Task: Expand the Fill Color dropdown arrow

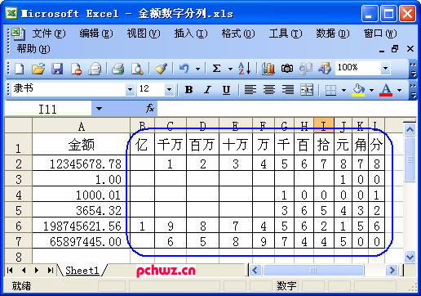Action: [371, 90]
